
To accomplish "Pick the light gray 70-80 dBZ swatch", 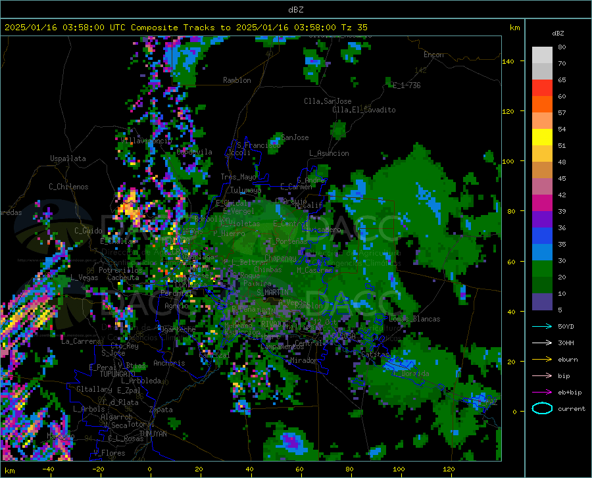I will 542,55.
